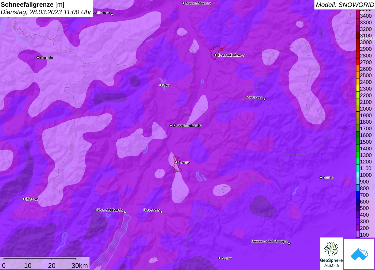The width and height of the screenshot is (375, 270).
Task: Click the GeoSphere Austria logo
Action: tap(331, 254)
